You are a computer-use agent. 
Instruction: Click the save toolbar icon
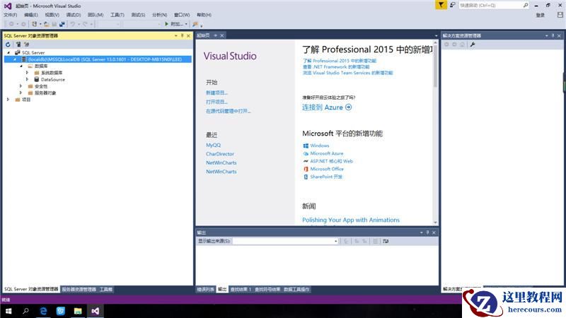[x=54, y=24]
